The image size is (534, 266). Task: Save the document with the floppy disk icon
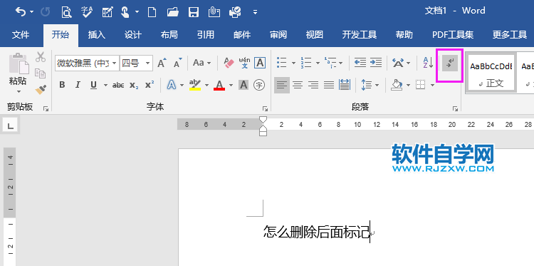[194, 12]
